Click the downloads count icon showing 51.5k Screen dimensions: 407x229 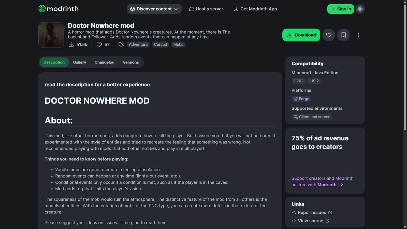pyautogui.click(x=71, y=45)
